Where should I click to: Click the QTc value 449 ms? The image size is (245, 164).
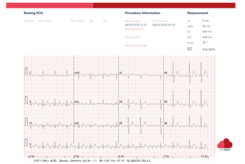click(207, 37)
